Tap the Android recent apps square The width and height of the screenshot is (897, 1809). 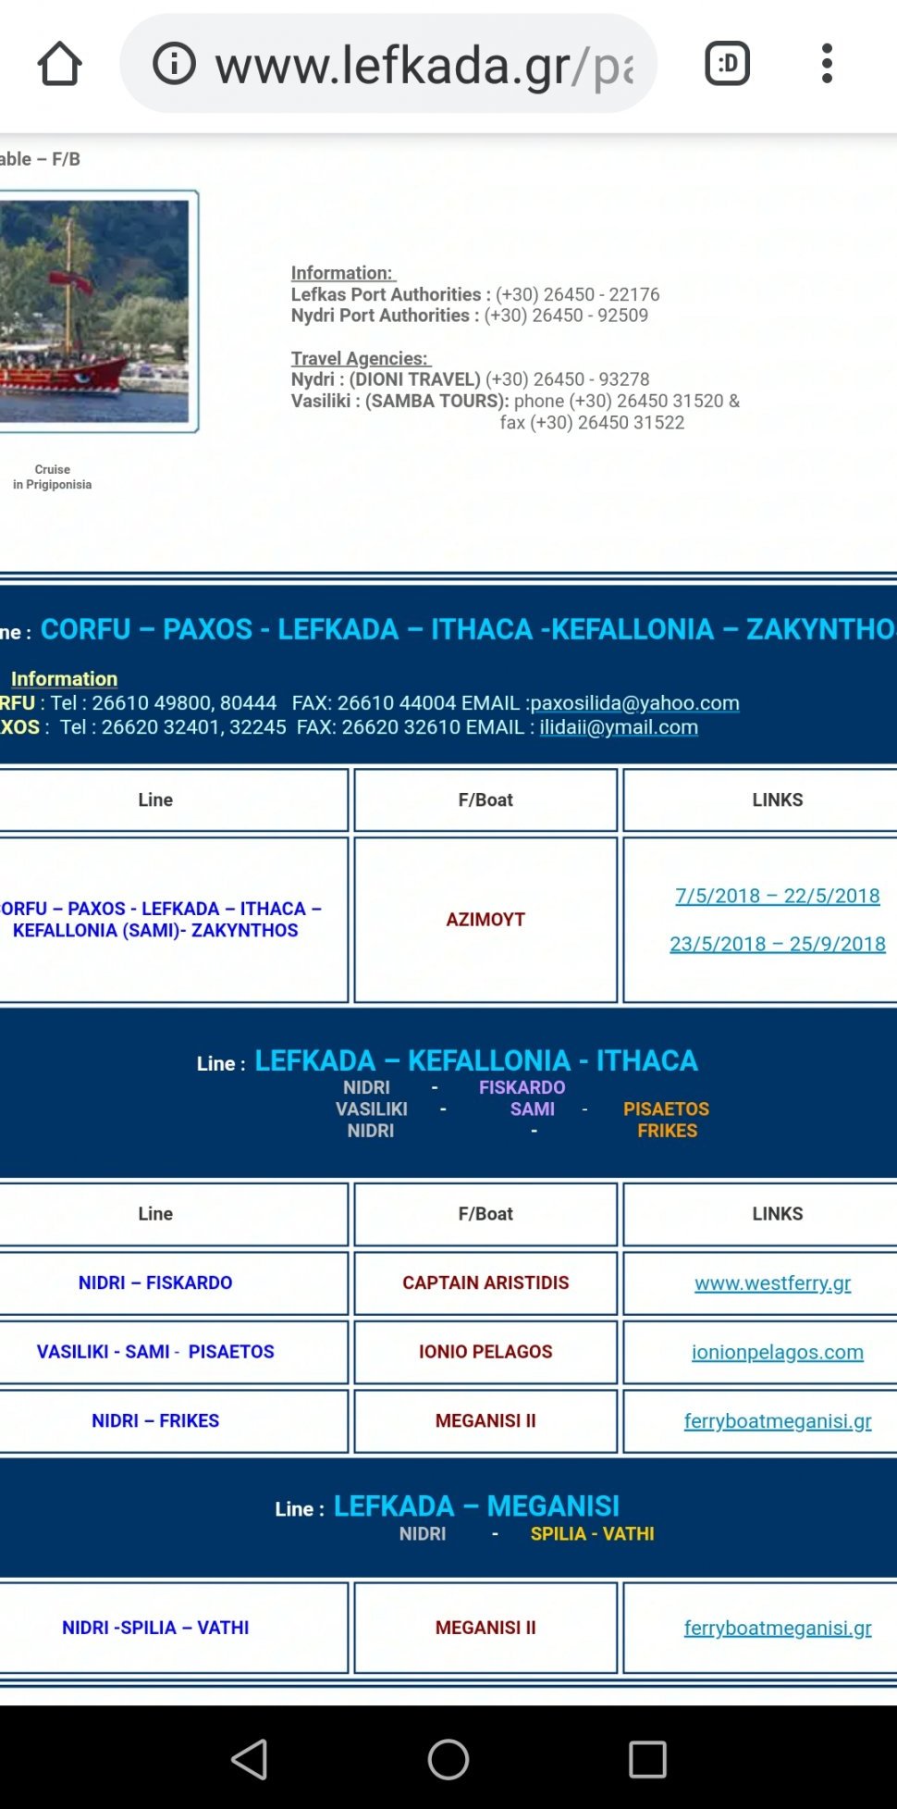click(x=647, y=1759)
